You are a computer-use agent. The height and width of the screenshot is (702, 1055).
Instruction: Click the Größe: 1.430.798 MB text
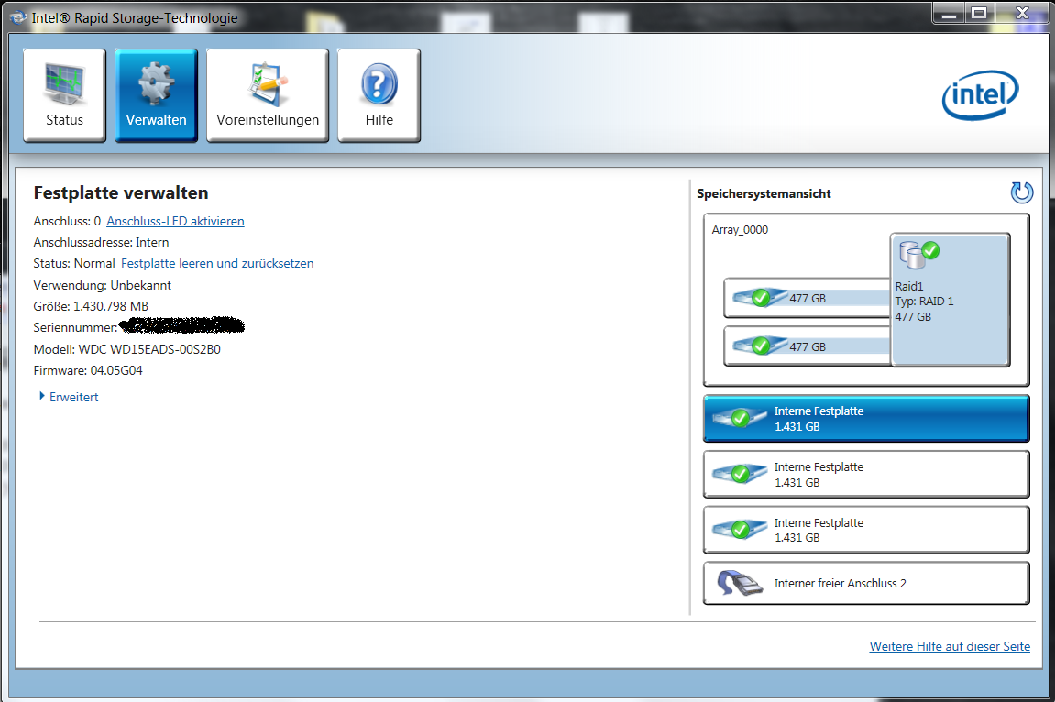pyautogui.click(x=91, y=307)
